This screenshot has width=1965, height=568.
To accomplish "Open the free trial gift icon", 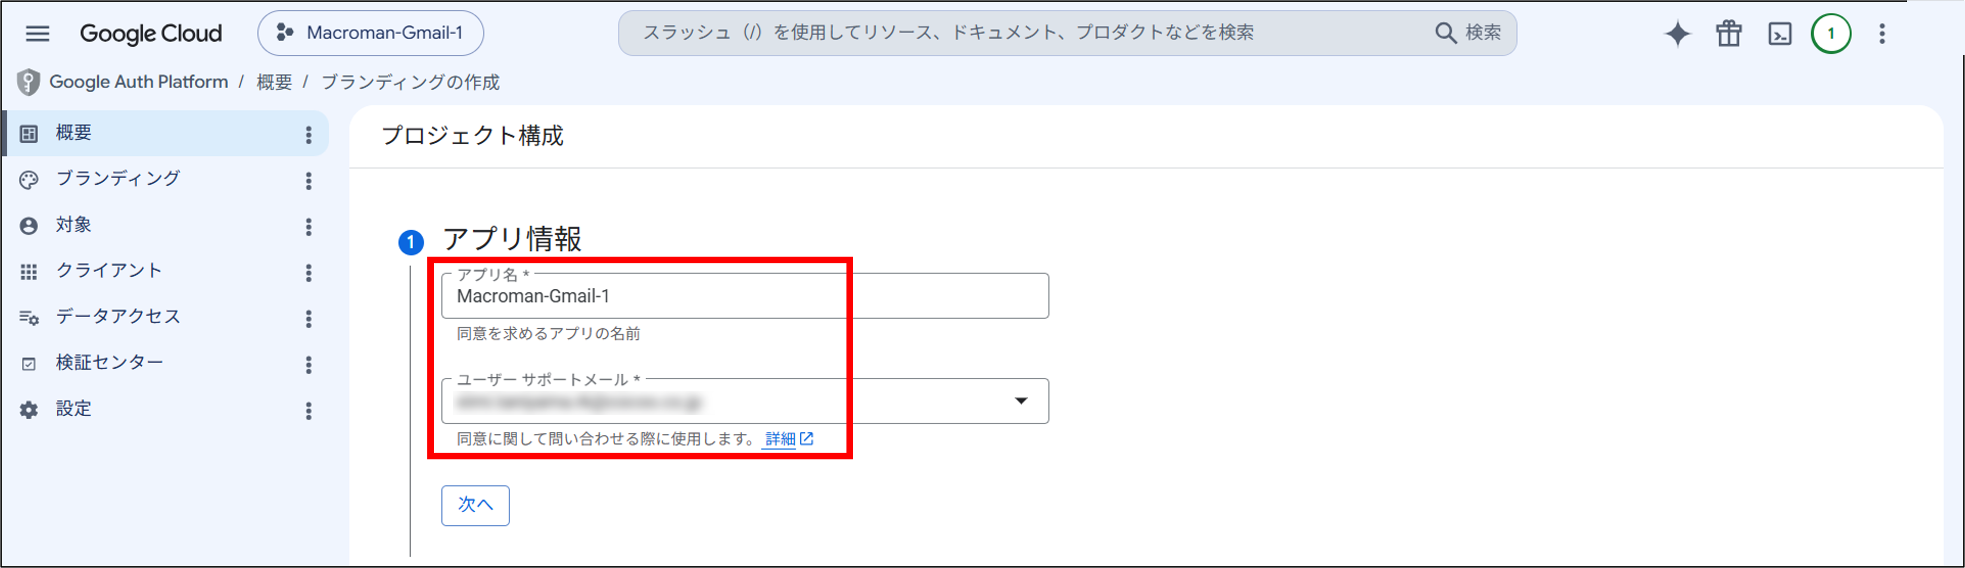I will click(x=1729, y=34).
